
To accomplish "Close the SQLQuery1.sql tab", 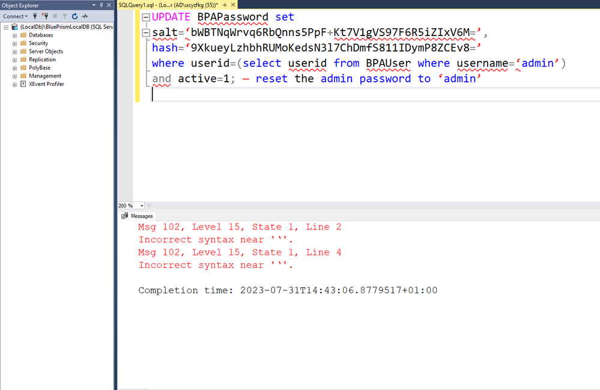I will [233, 5].
